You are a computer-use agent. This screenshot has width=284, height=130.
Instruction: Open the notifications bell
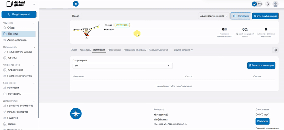[268, 4]
